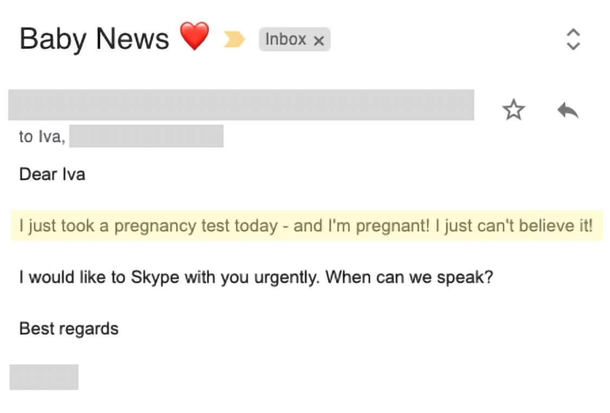
Task: Click the redacted recipient next to Iva
Action: pyautogui.click(x=146, y=136)
